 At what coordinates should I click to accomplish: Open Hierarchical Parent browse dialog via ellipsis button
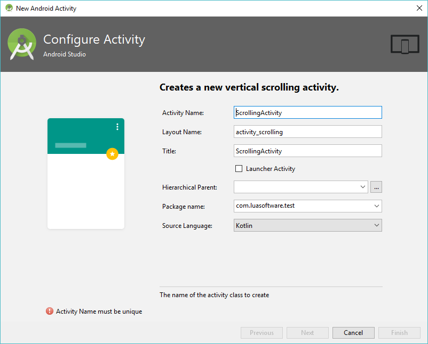coord(376,187)
